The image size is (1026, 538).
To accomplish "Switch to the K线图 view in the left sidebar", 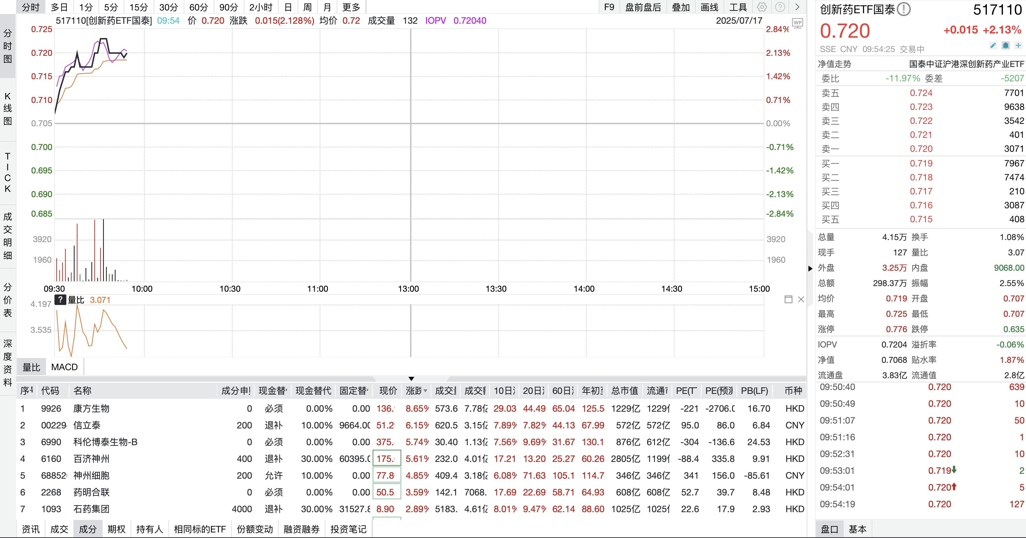I will pos(7,108).
